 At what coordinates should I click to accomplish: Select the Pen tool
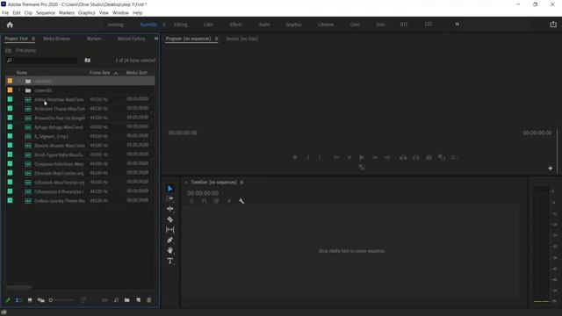coord(169,240)
